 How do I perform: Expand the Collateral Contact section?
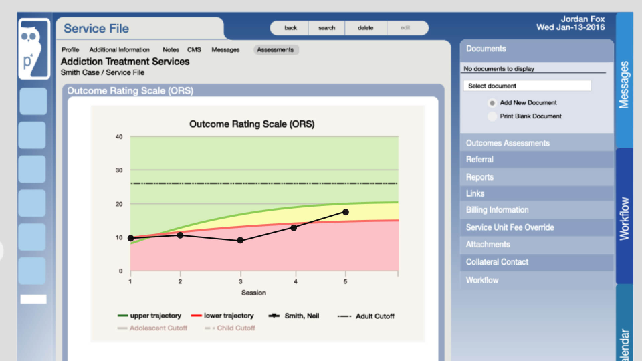point(537,262)
